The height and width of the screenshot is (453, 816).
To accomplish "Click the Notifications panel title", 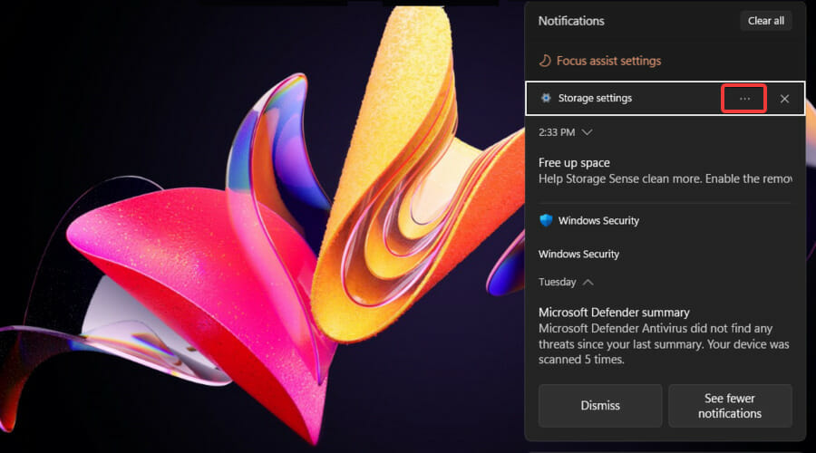I will pyautogui.click(x=571, y=21).
